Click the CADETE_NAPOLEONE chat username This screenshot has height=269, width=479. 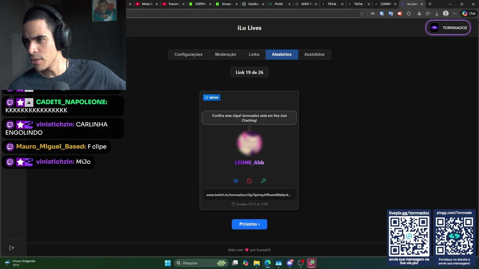(71, 102)
